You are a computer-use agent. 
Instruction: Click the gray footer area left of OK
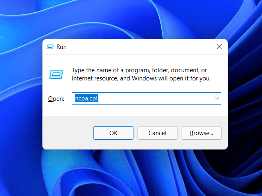click(67, 133)
